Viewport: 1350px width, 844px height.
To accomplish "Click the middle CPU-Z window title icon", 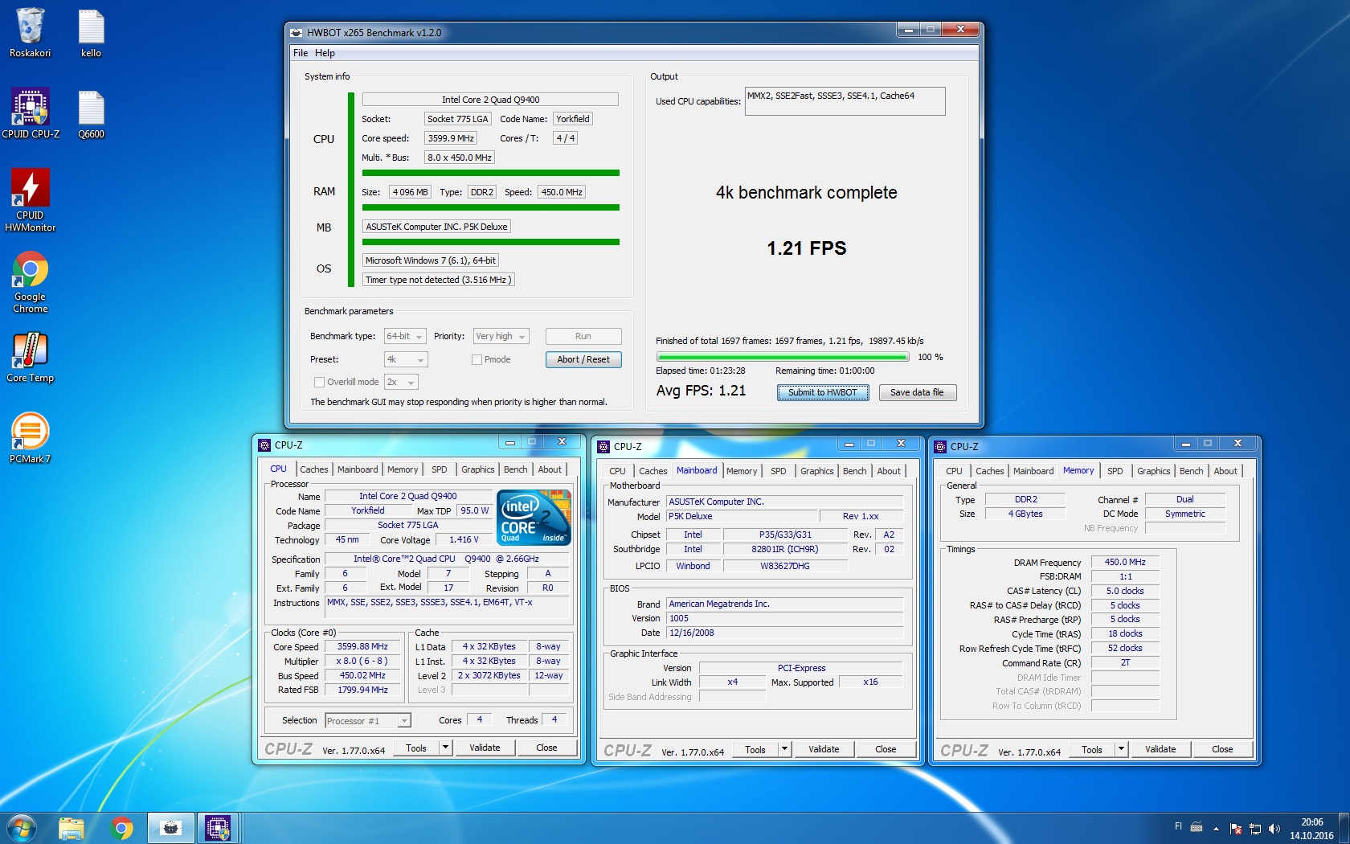I will pyautogui.click(x=603, y=446).
